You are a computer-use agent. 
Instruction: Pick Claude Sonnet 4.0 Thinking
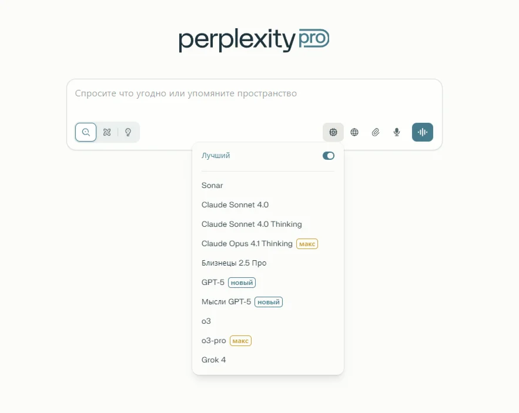tap(252, 224)
